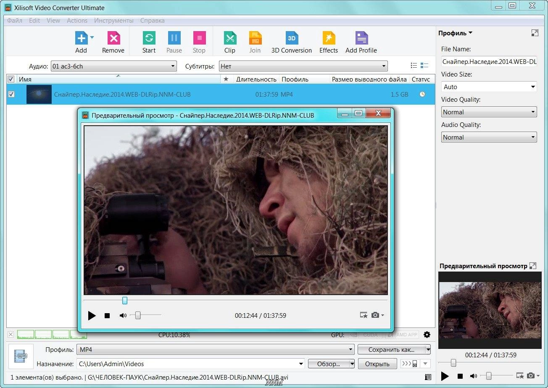The width and height of the screenshot is (548, 388).
Task: Sort by the Длительность column header
Action: 256,79
